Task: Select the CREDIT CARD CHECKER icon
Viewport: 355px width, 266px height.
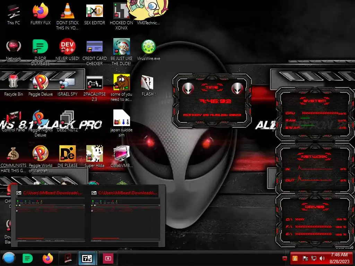Action: point(94,52)
